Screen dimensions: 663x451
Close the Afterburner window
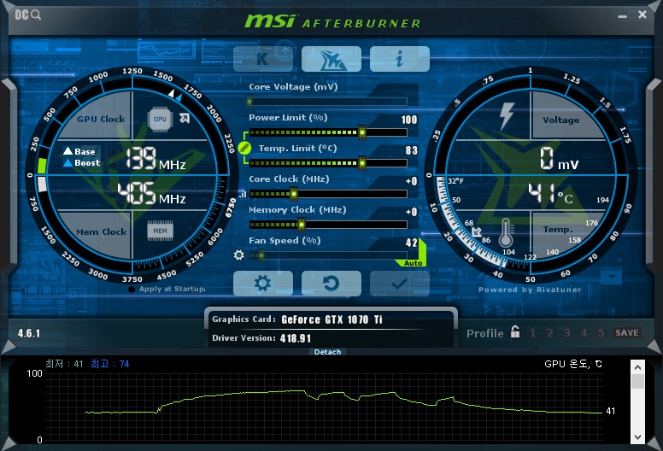[x=642, y=15]
